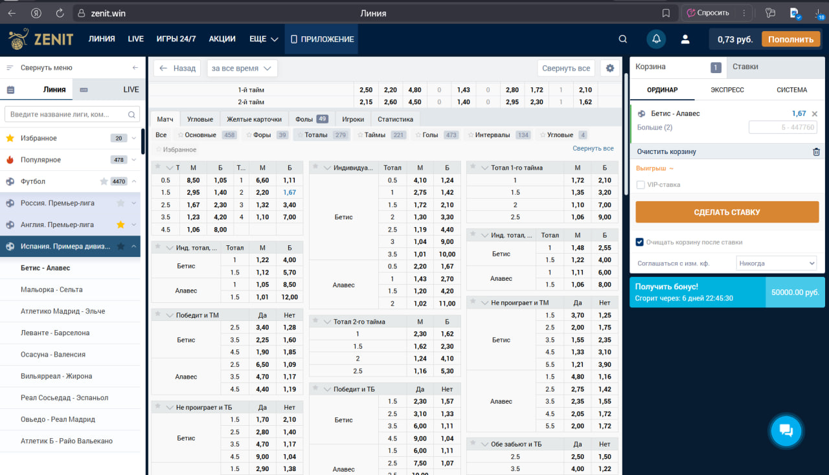Star the Форы market filter
The image size is (829, 475).
248,135
